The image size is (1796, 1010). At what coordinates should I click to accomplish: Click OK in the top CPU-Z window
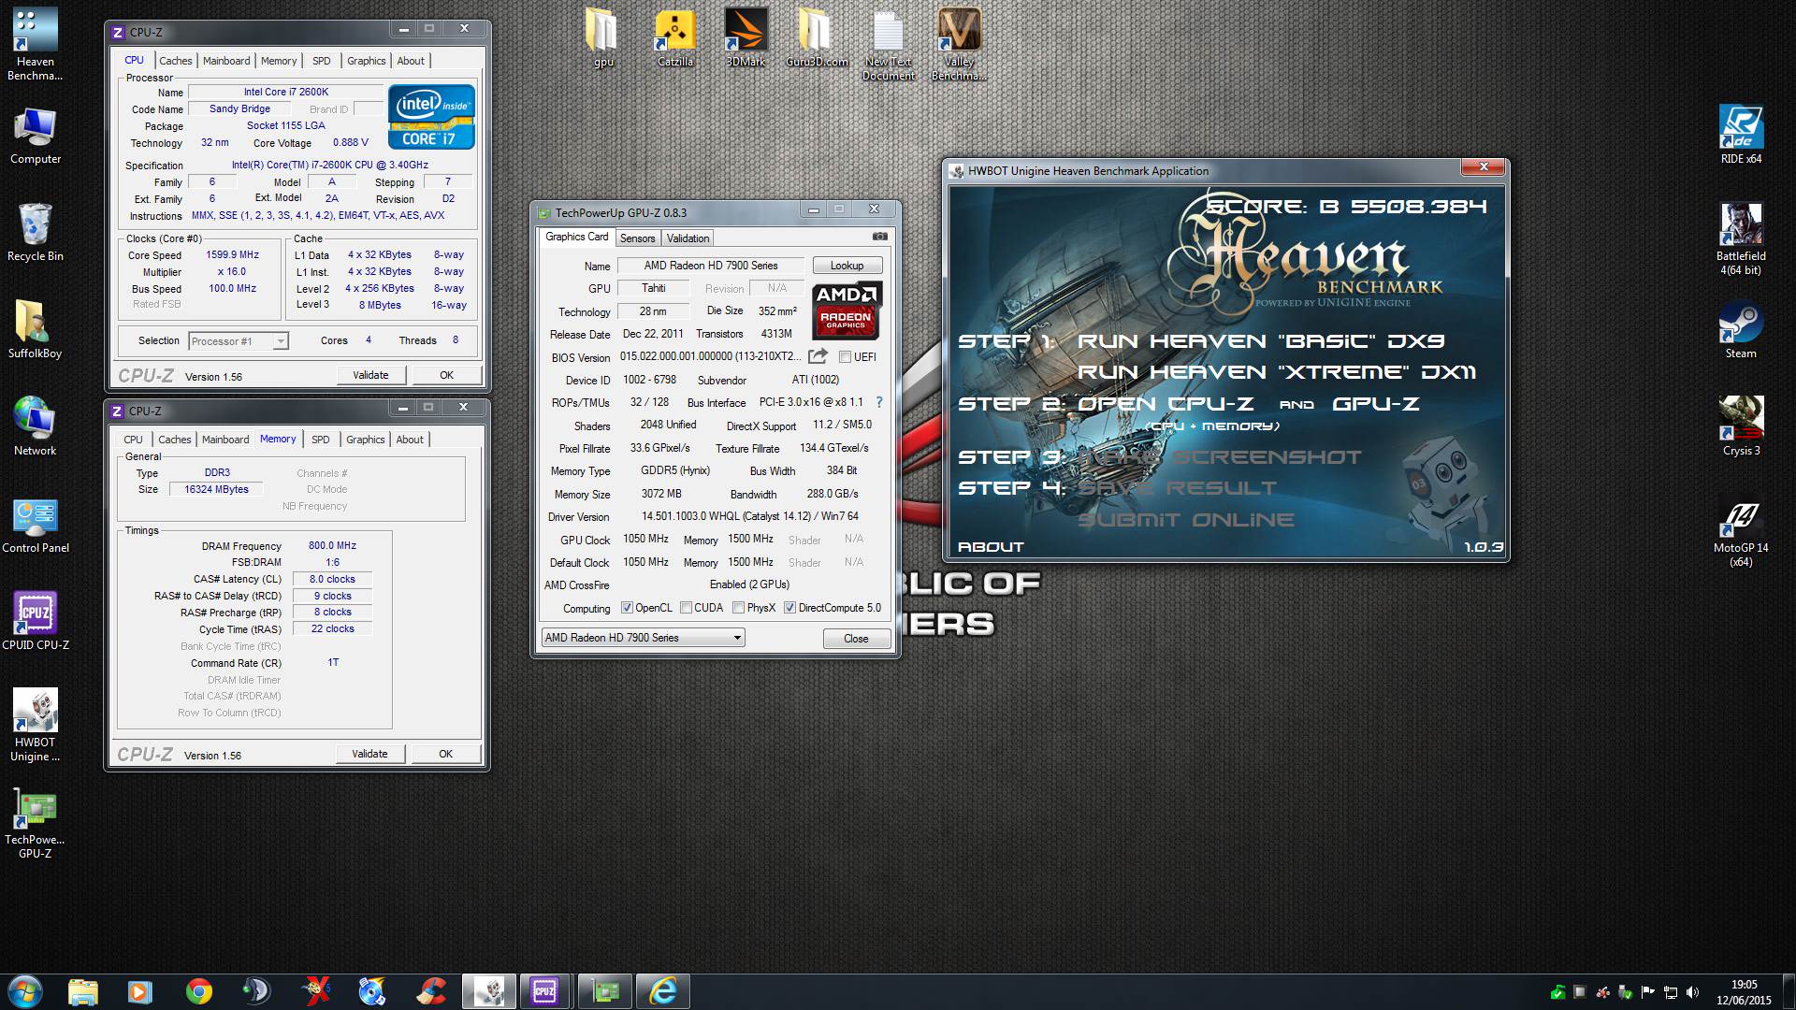pyautogui.click(x=446, y=375)
